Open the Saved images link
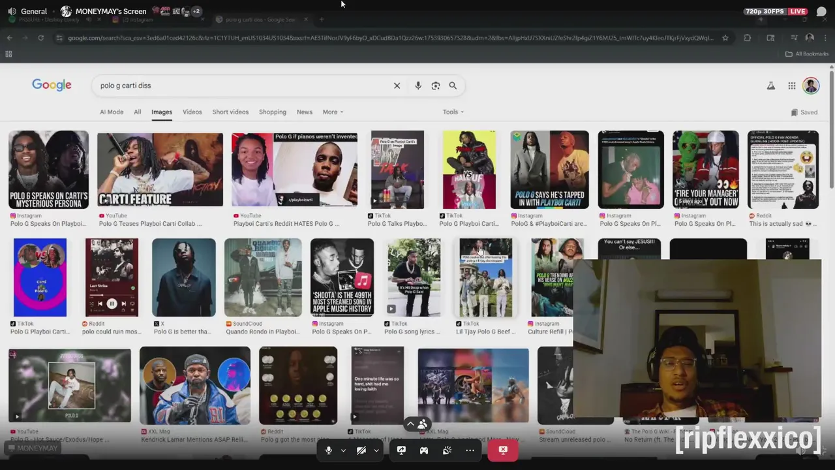The width and height of the screenshot is (835, 470). [x=804, y=112]
